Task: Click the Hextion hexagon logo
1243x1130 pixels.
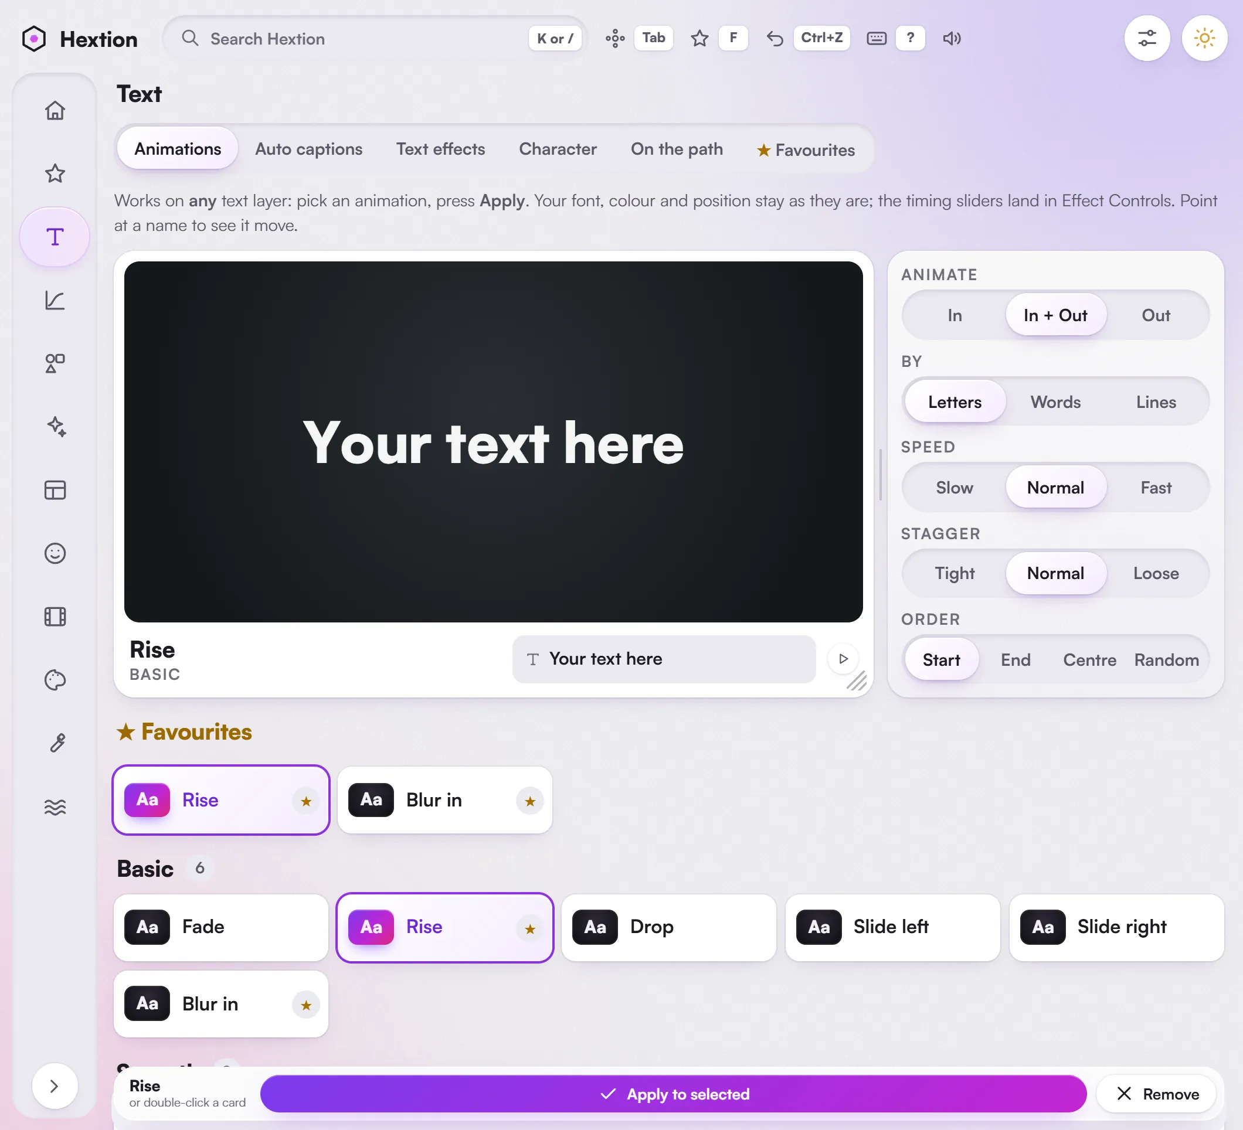Action: pos(34,39)
